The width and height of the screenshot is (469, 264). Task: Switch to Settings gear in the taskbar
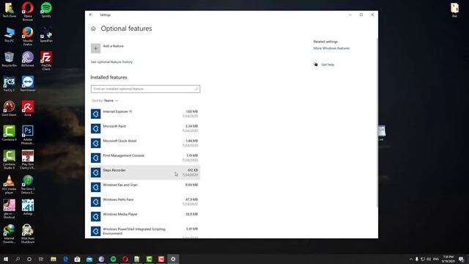click(x=173, y=259)
